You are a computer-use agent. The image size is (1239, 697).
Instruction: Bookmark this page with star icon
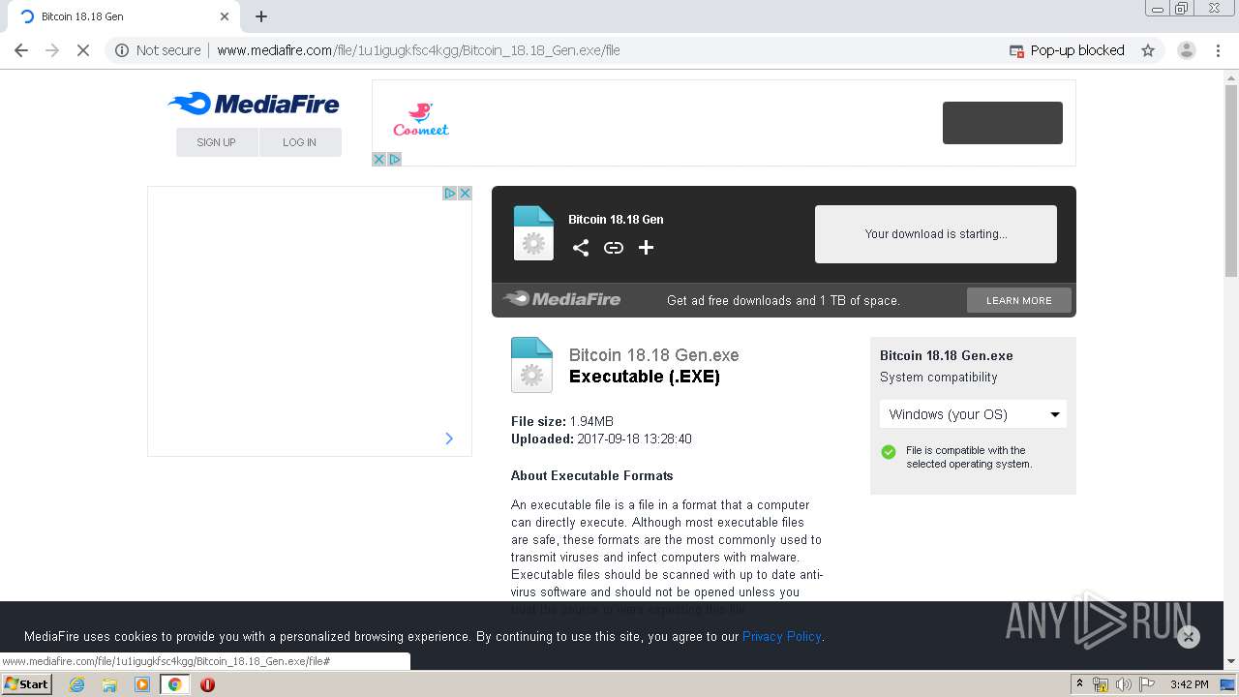tap(1148, 50)
